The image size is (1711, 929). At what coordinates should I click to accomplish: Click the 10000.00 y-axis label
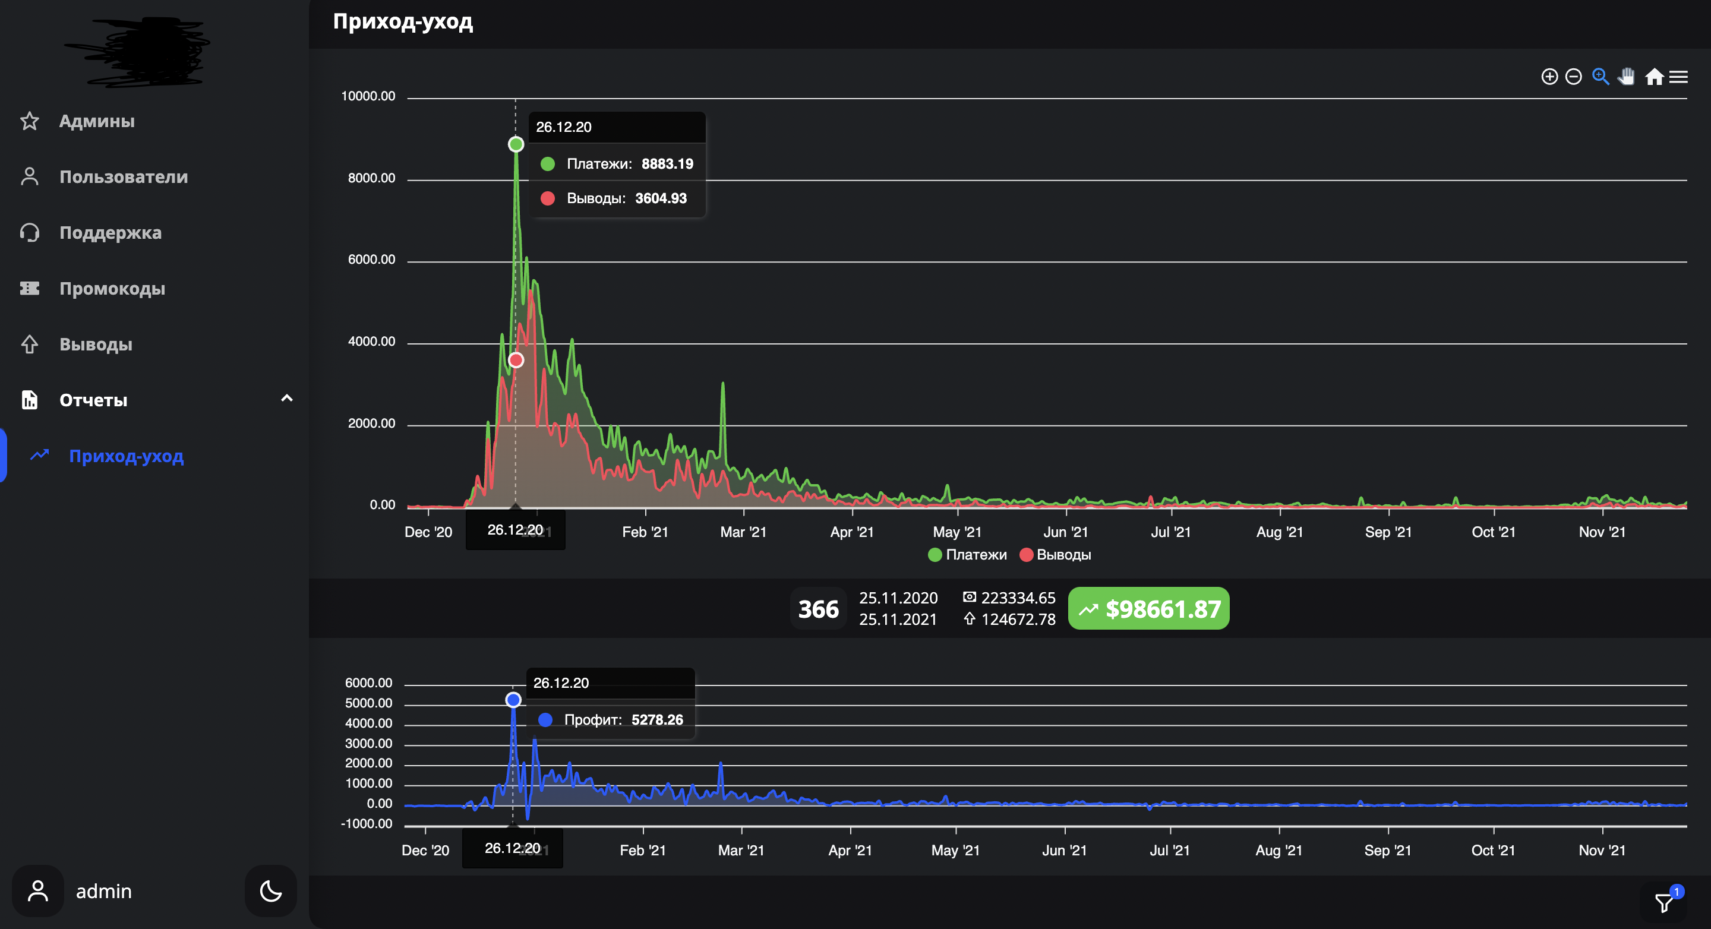[x=368, y=96]
